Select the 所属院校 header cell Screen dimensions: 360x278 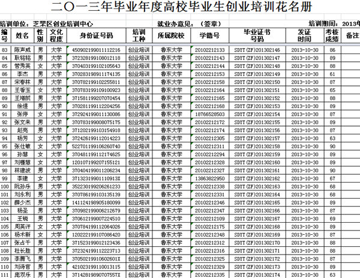(x=171, y=35)
